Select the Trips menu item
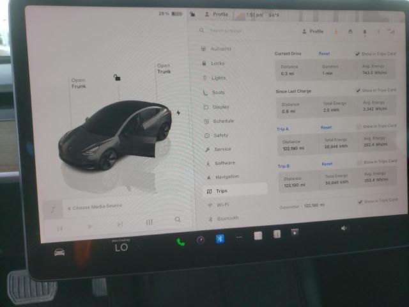This screenshot has height=307, width=409. pyautogui.click(x=235, y=191)
